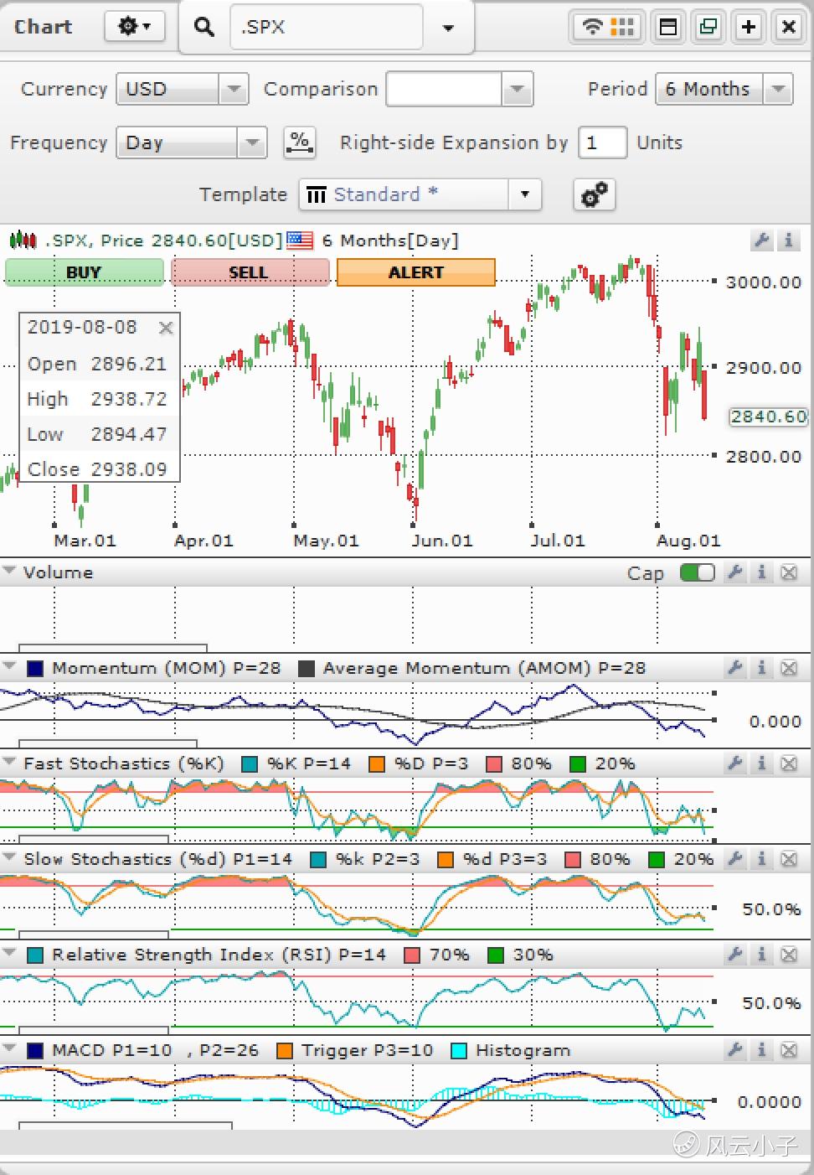Click the MACD panel wrench icon

coord(735,1050)
